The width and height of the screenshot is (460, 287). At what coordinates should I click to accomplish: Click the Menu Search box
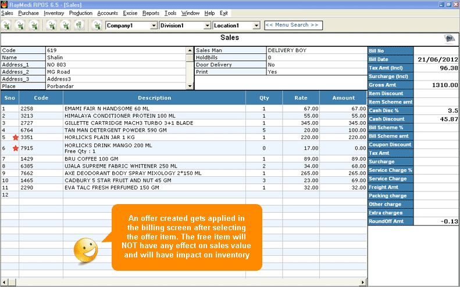point(293,25)
